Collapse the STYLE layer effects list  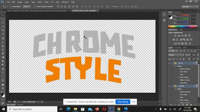pyautogui.click(x=197, y=63)
